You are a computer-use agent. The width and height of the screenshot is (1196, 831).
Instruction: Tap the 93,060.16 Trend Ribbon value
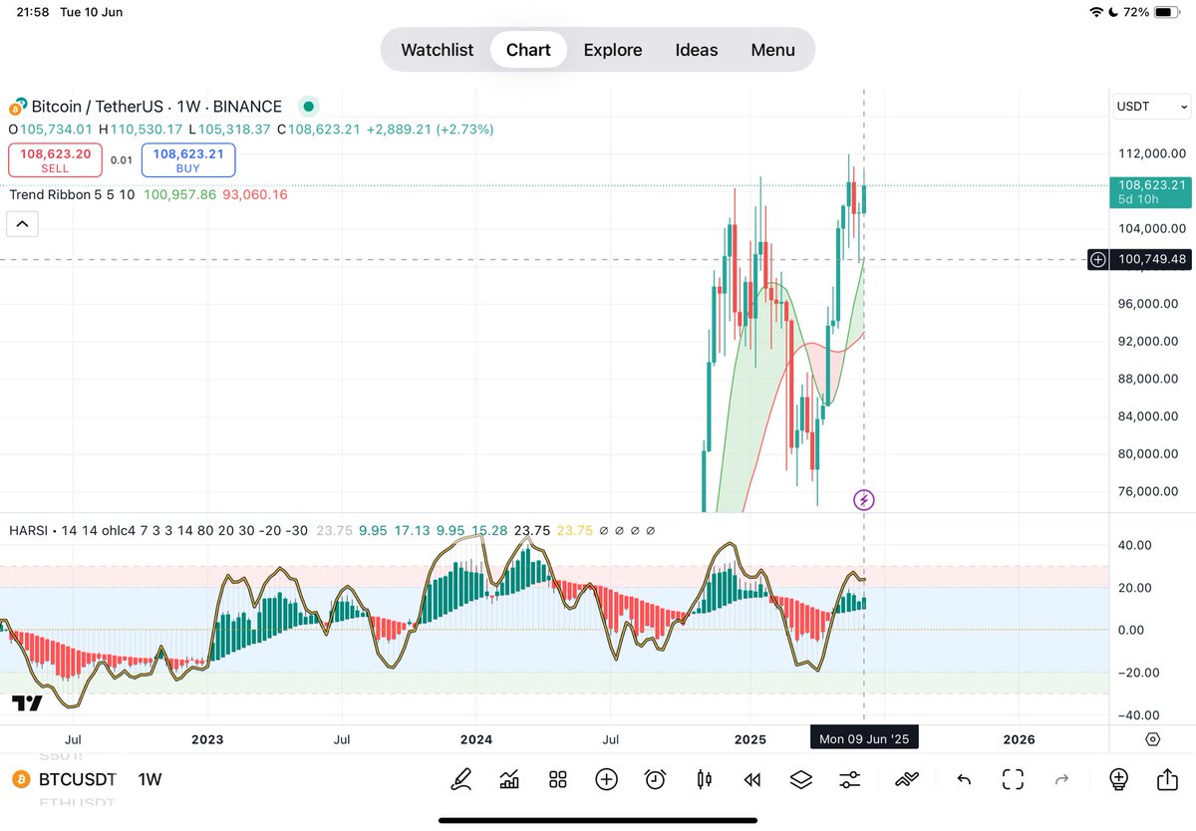point(255,194)
